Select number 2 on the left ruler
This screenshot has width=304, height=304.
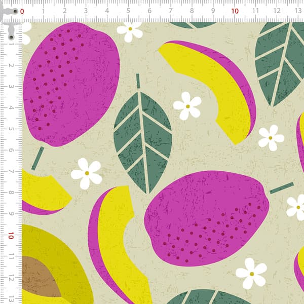[11, 65]
